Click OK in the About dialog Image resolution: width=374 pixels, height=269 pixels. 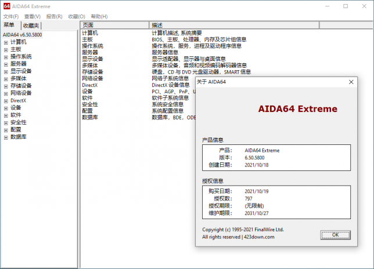pyautogui.click(x=335, y=235)
